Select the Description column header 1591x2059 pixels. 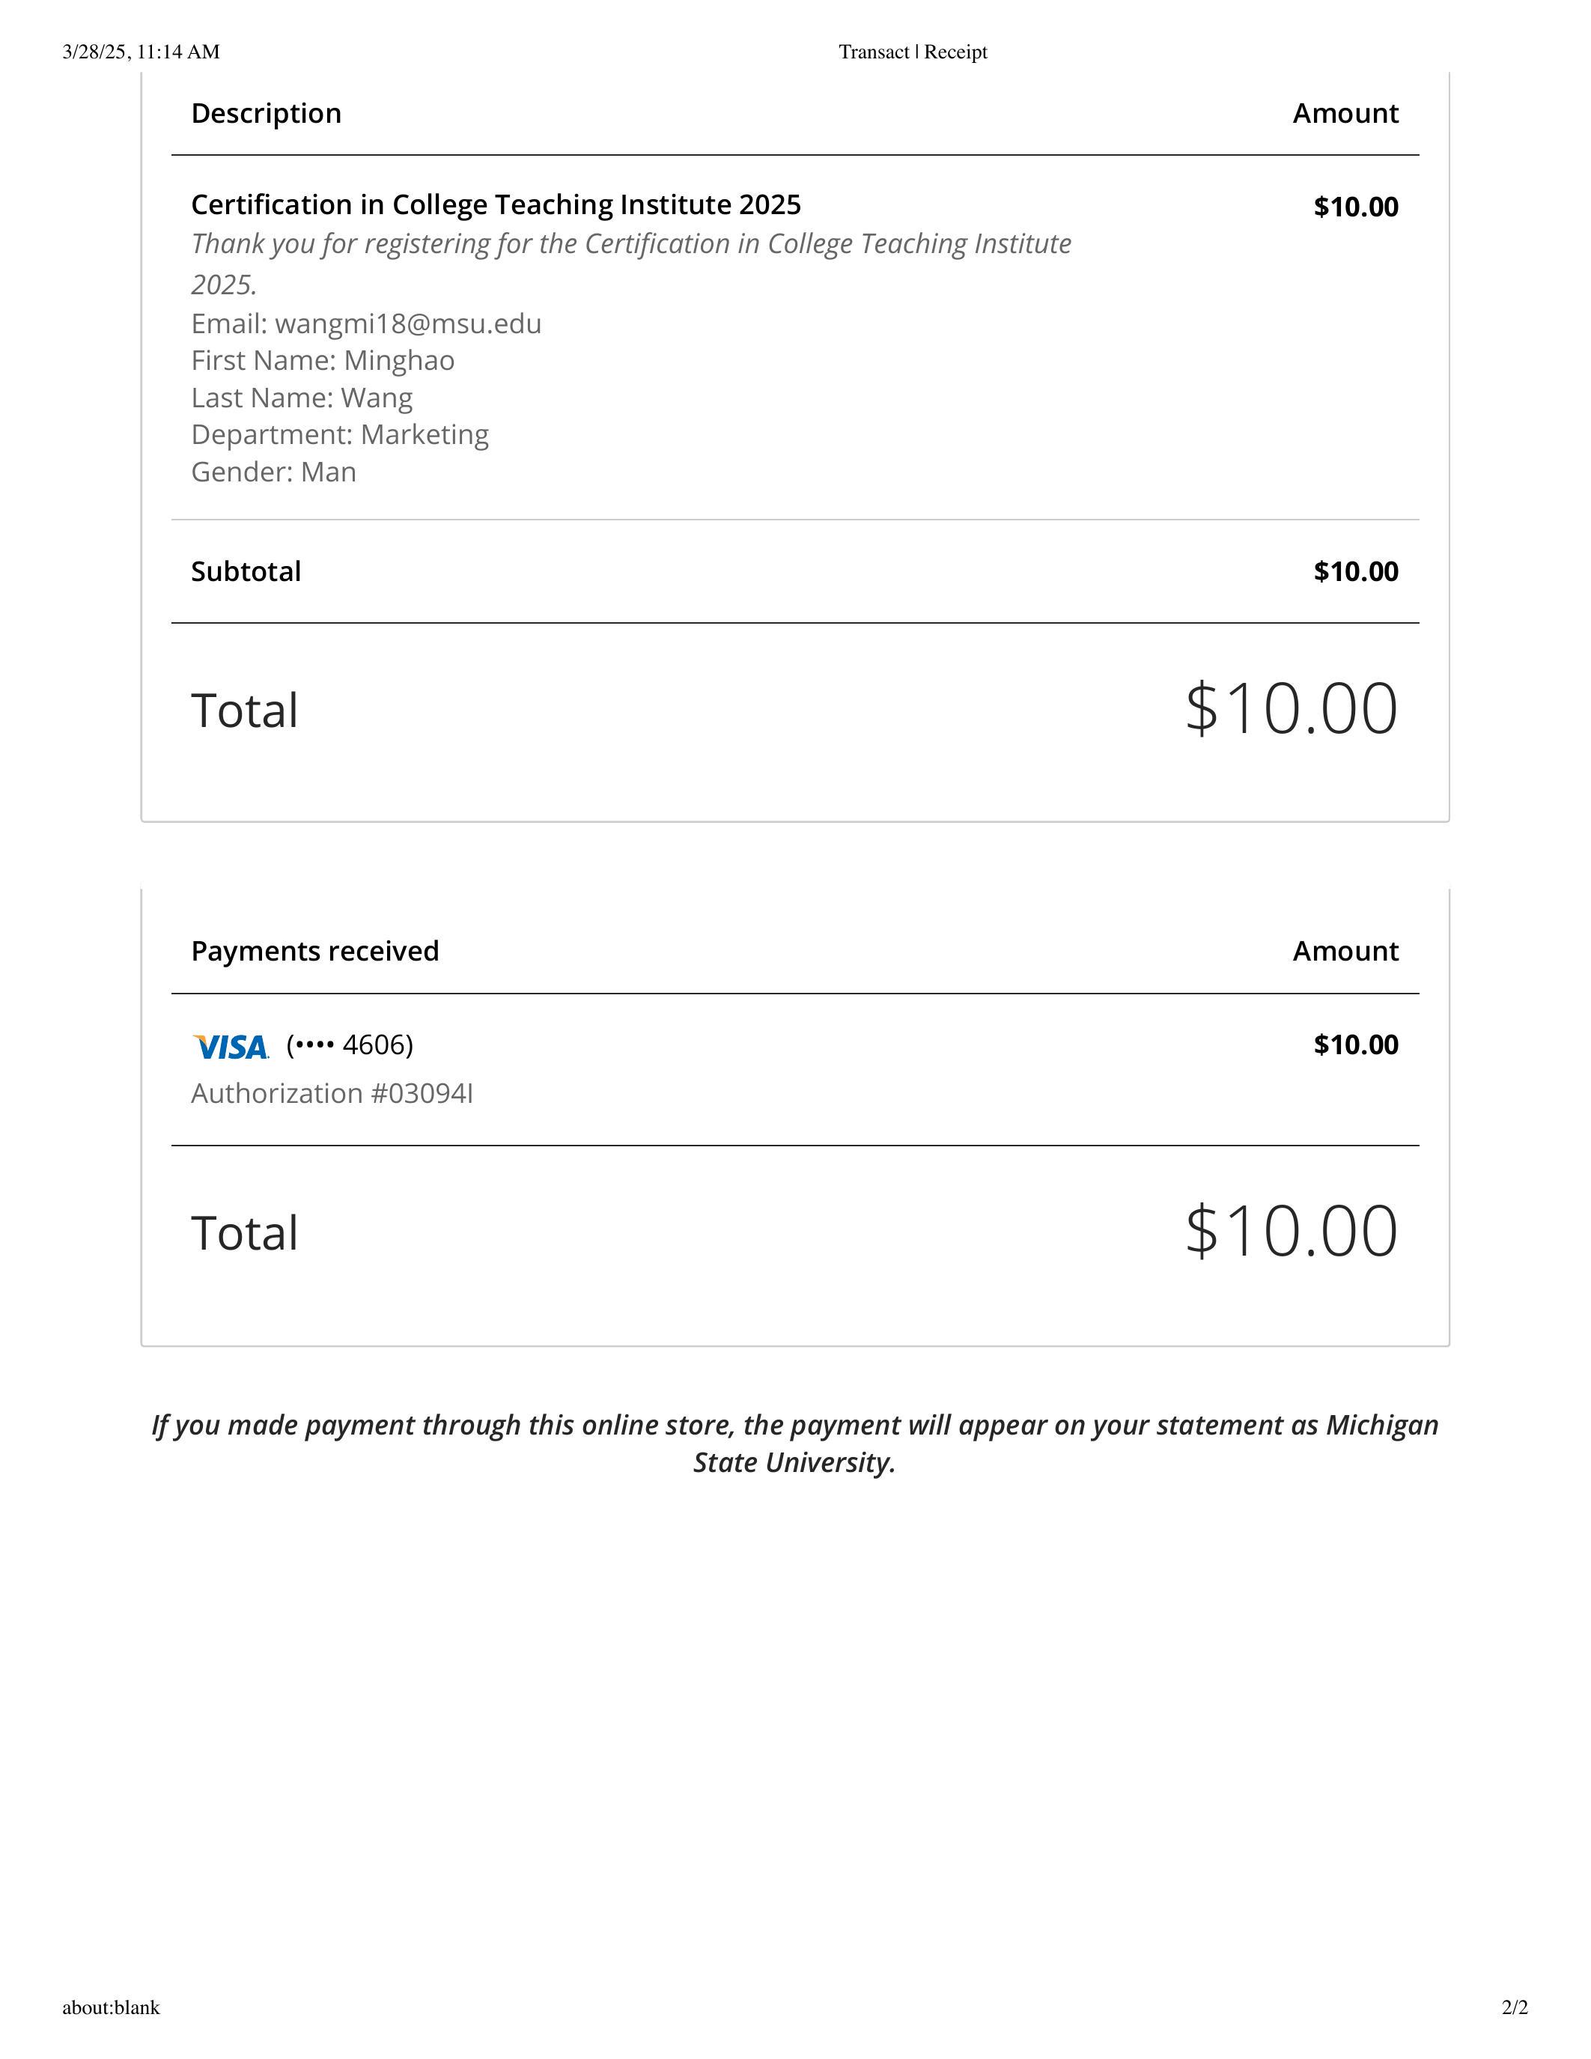pos(266,113)
